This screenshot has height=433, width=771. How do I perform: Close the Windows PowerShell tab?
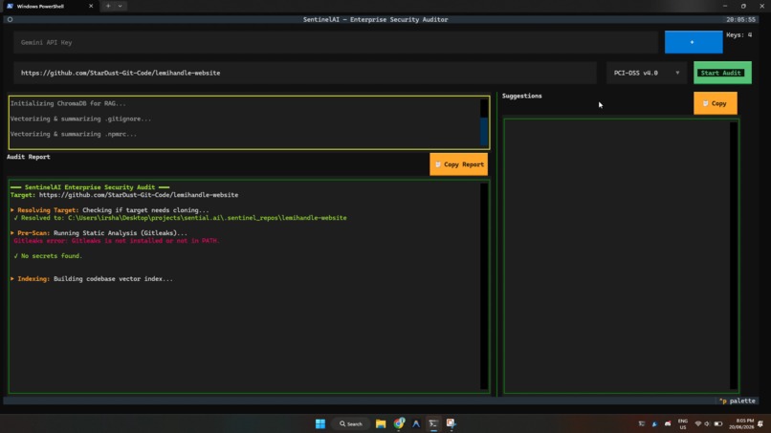point(91,6)
